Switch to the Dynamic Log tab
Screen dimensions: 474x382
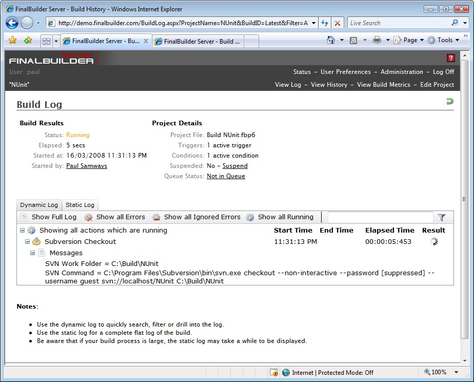click(39, 205)
